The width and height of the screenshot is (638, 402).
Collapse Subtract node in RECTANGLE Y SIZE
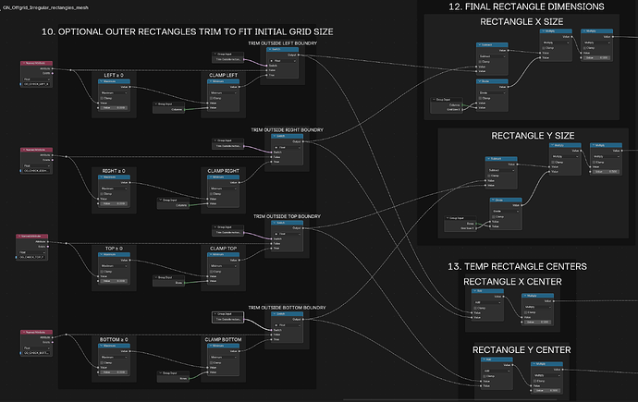tap(489, 159)
